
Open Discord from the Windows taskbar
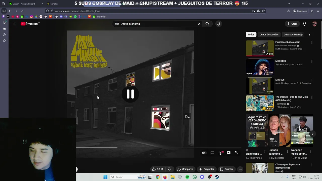[202, 177]
